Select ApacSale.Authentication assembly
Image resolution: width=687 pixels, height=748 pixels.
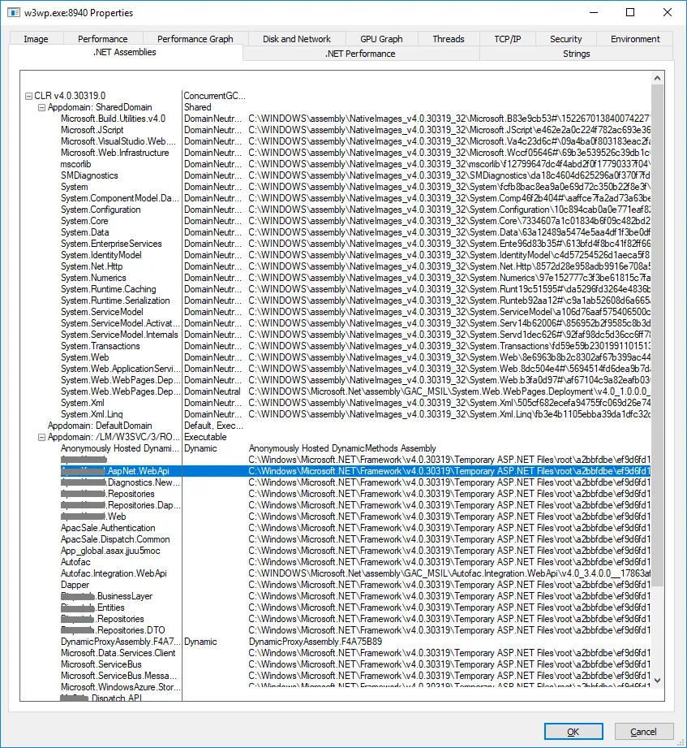[108, 528]
